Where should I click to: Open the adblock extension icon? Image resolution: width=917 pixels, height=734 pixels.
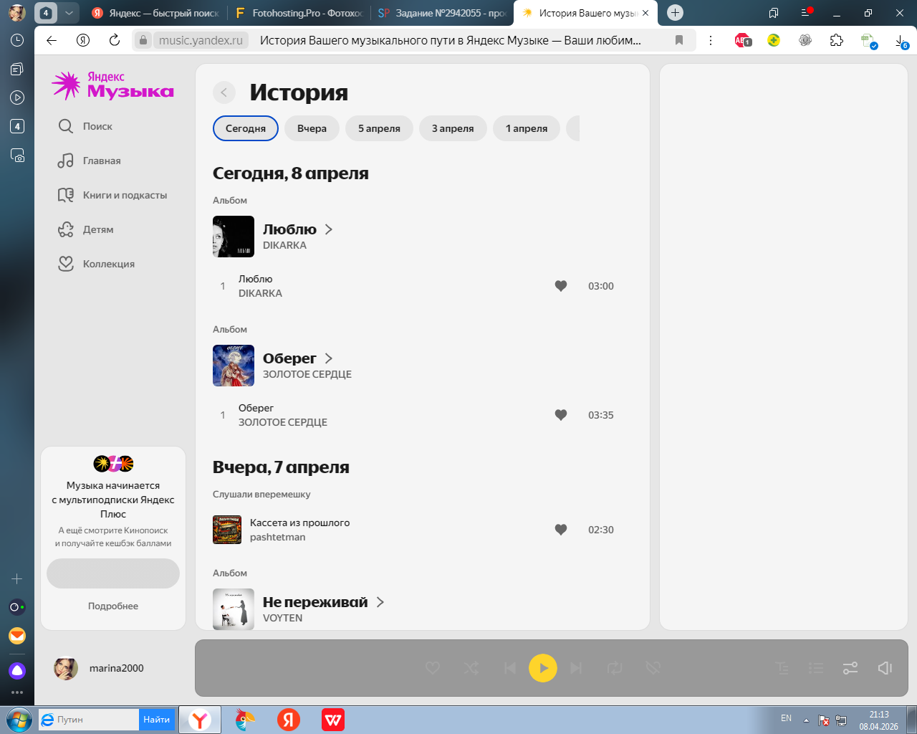pos(743,40)
